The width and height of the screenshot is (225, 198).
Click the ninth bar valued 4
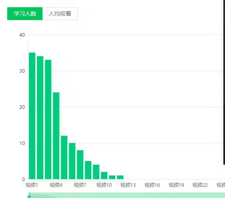click(96, 172)
